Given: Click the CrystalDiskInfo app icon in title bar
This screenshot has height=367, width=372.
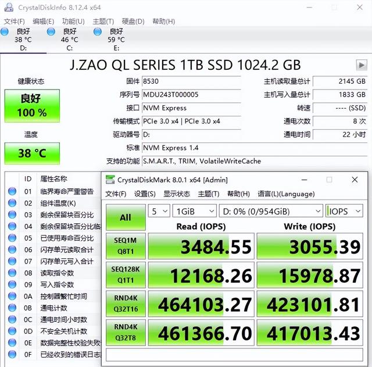Looking at the screenshot, I should click(x=9, y=7).
